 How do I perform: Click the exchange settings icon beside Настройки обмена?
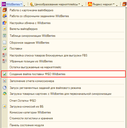pos(5,23)
